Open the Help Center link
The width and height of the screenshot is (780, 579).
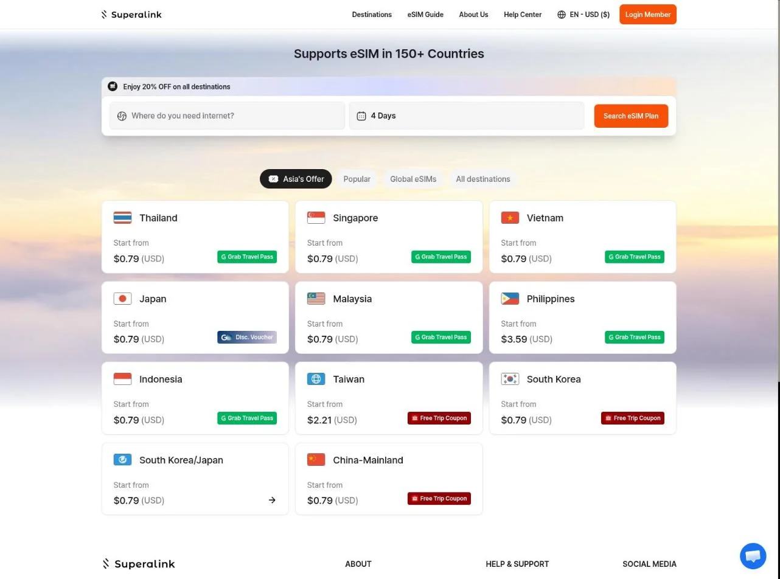pyautogui.click(x=523, y=15)
